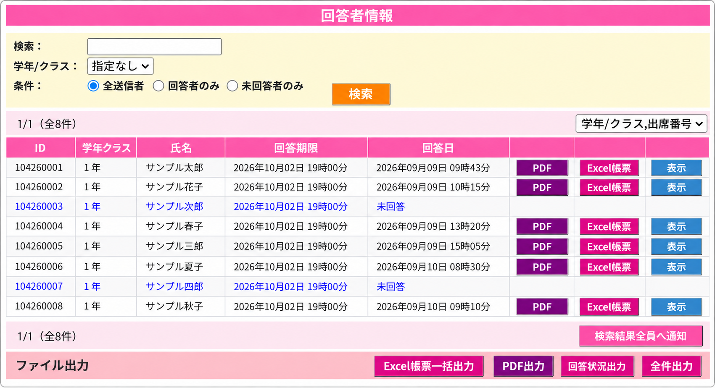The width and height of the screenshot is (715, 388).
Task: Click the 検索結果全員へ通知 button
Action: (641, 336)
